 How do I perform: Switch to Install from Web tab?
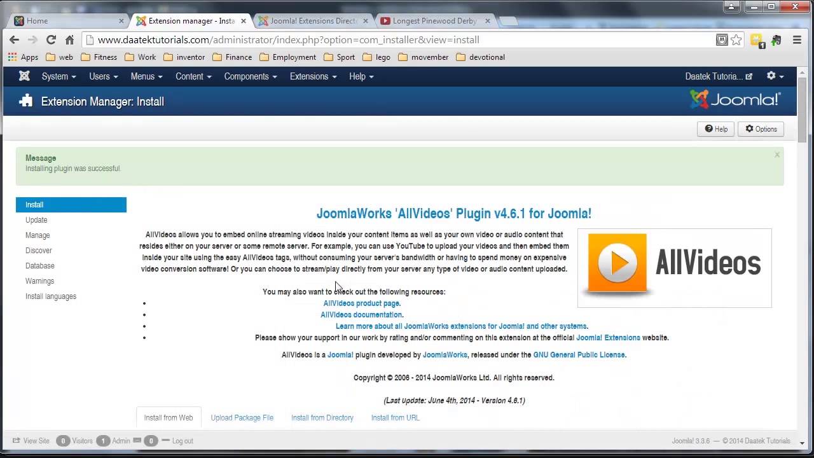click(x=169, y=417)
